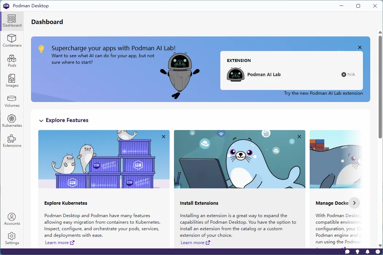Go to the Pods page
The height and width of the screenshot is (255, 383).
[12, 61]
